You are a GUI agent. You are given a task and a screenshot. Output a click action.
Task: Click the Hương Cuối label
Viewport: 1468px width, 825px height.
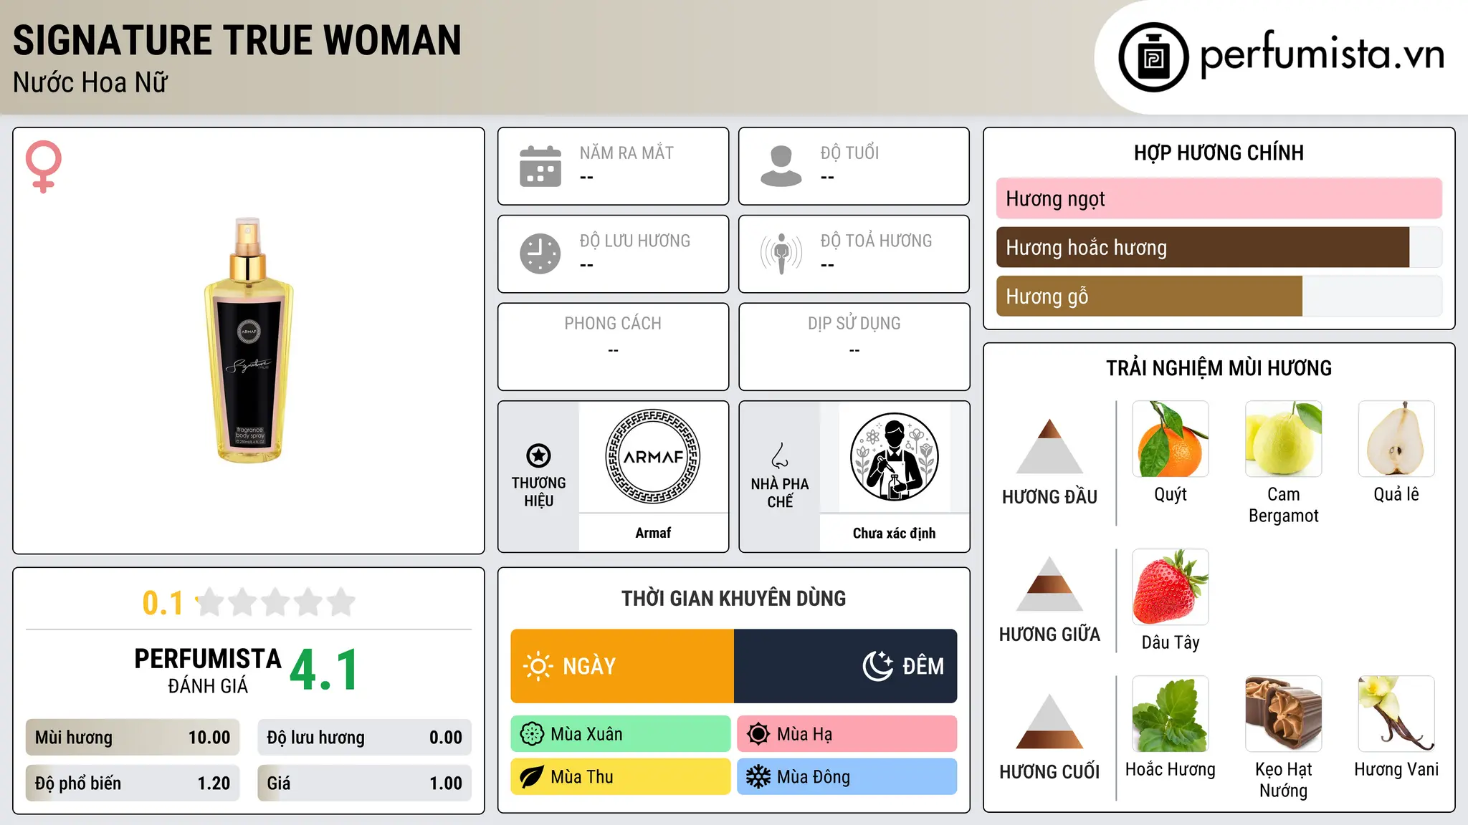coord(1049,771)
